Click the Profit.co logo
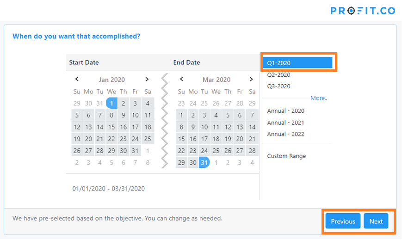Image resolution: width=402 pixels, height=240 pixels. 362,10
